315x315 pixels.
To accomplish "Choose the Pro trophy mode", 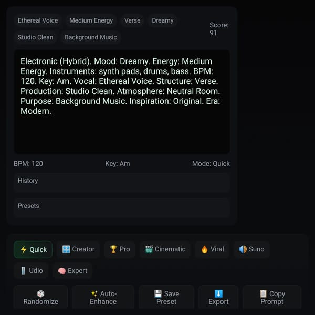I will click(120, 249).
